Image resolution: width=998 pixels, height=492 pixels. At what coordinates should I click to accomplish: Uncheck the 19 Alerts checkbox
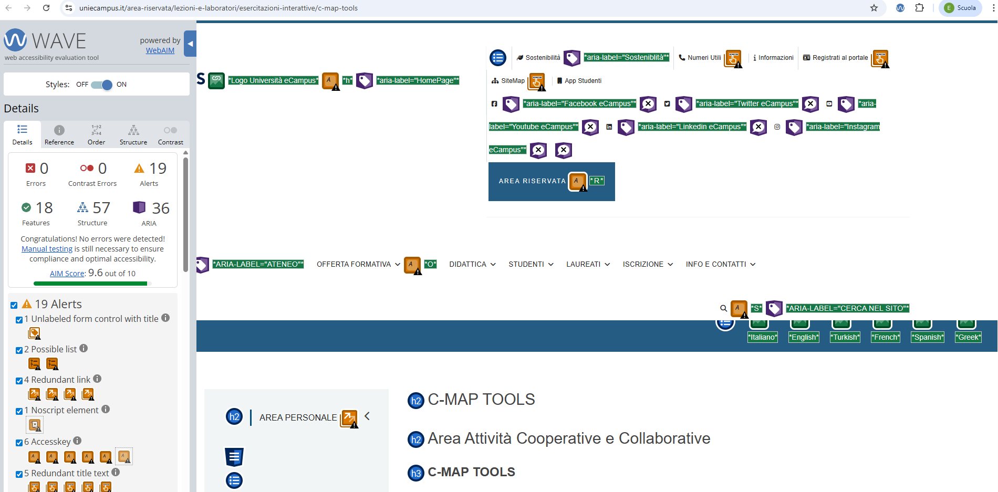point(14,305)
